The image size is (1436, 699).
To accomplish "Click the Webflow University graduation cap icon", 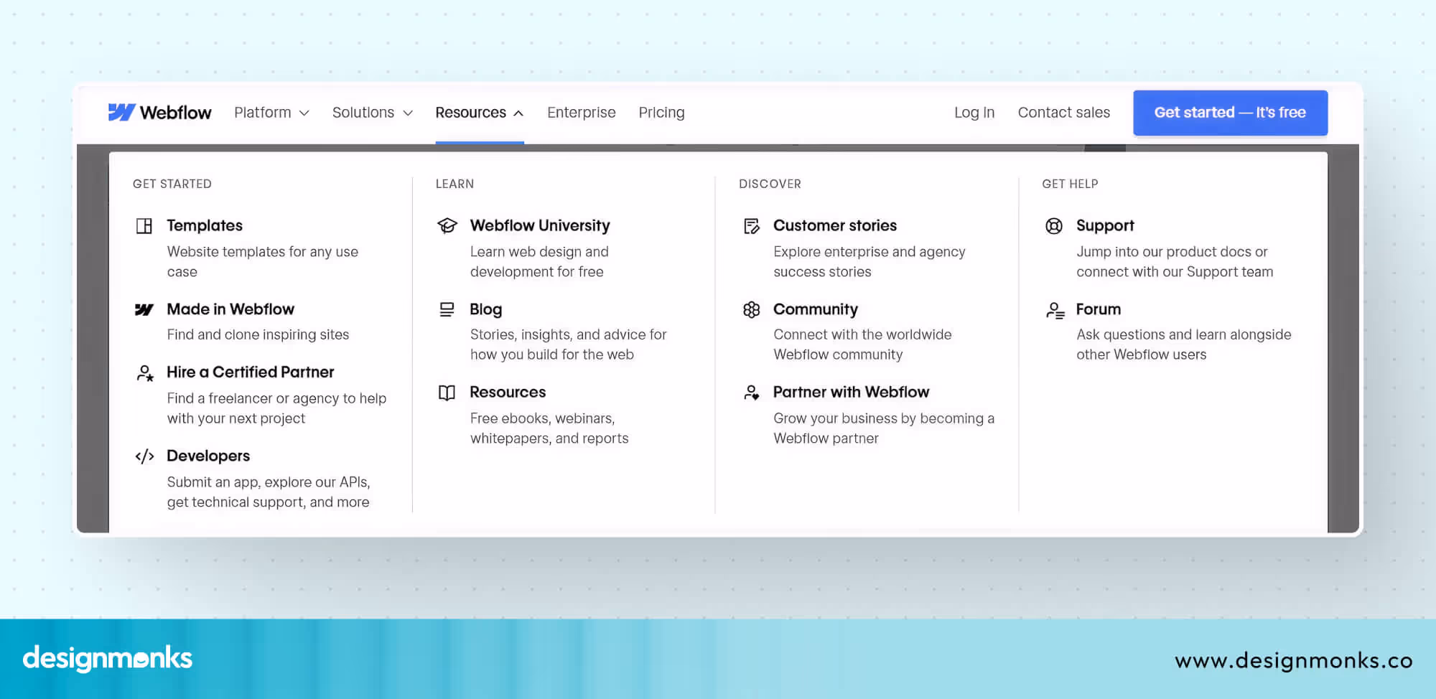I will point(447,225).
